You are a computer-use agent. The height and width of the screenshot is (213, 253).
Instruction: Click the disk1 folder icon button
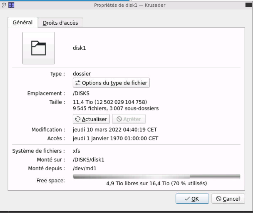pos(38,48)
